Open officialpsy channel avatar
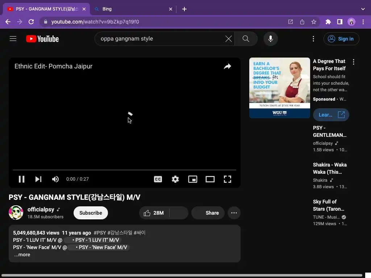 pyautogui.click(x=16, y=212)
